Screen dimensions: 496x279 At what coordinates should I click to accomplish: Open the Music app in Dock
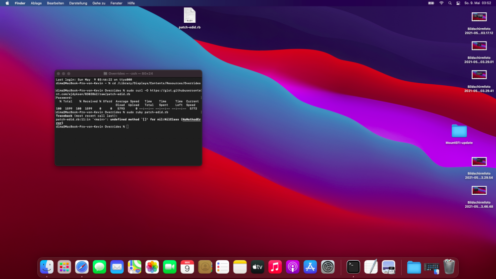tap(275, 267)
